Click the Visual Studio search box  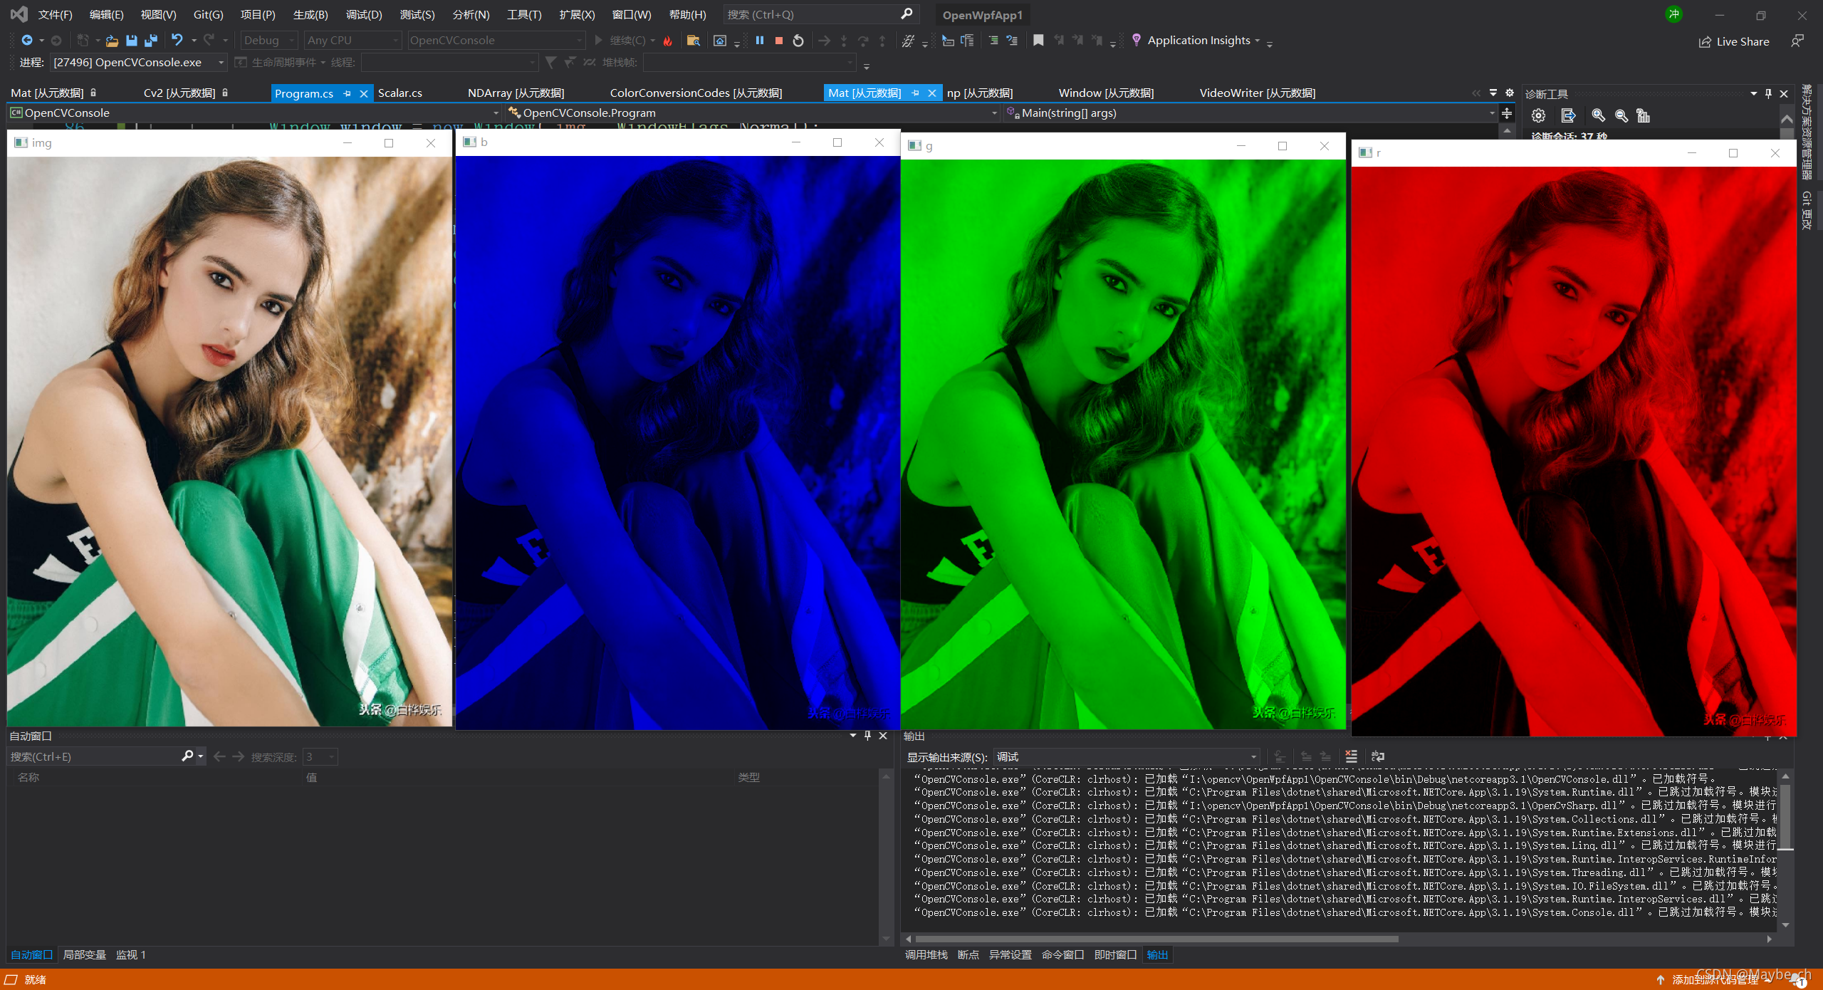tap(820, 14)
